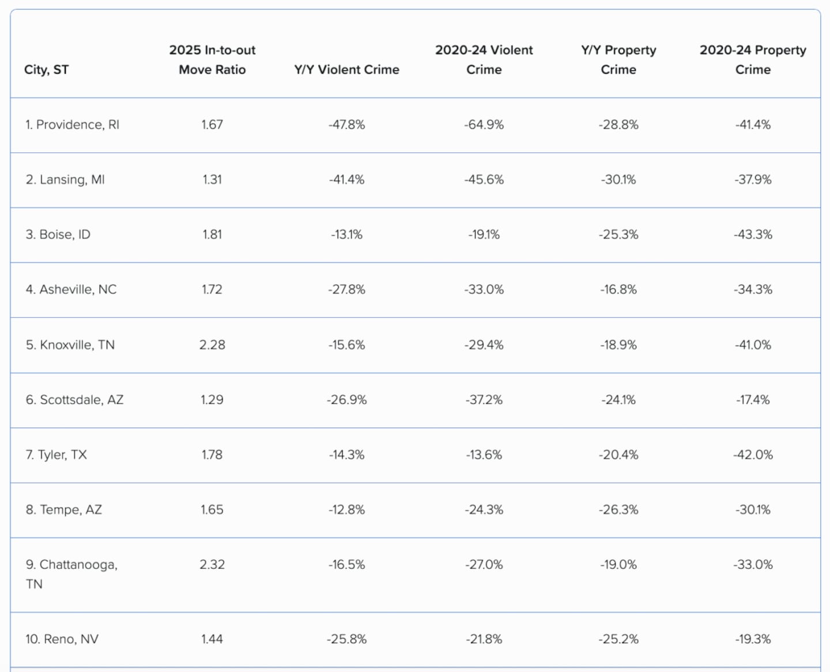The height and width of the screenshot is (672, 830).
Task: Click the 2025 In-to-out Move Ratio header
Action: pyautogui.click(x=212, y=60)
